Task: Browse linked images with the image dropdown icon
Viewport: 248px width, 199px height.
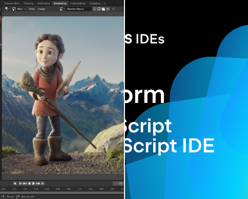Action: tap(62, 9)
